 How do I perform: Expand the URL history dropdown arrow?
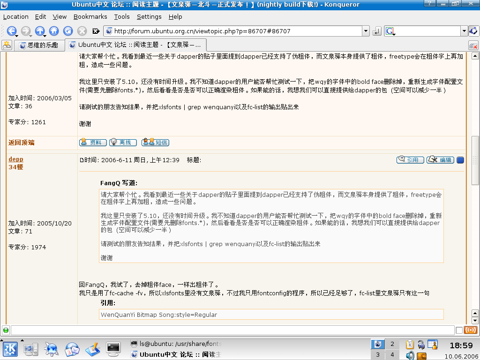pyautogui.click(x=366, y=31)
